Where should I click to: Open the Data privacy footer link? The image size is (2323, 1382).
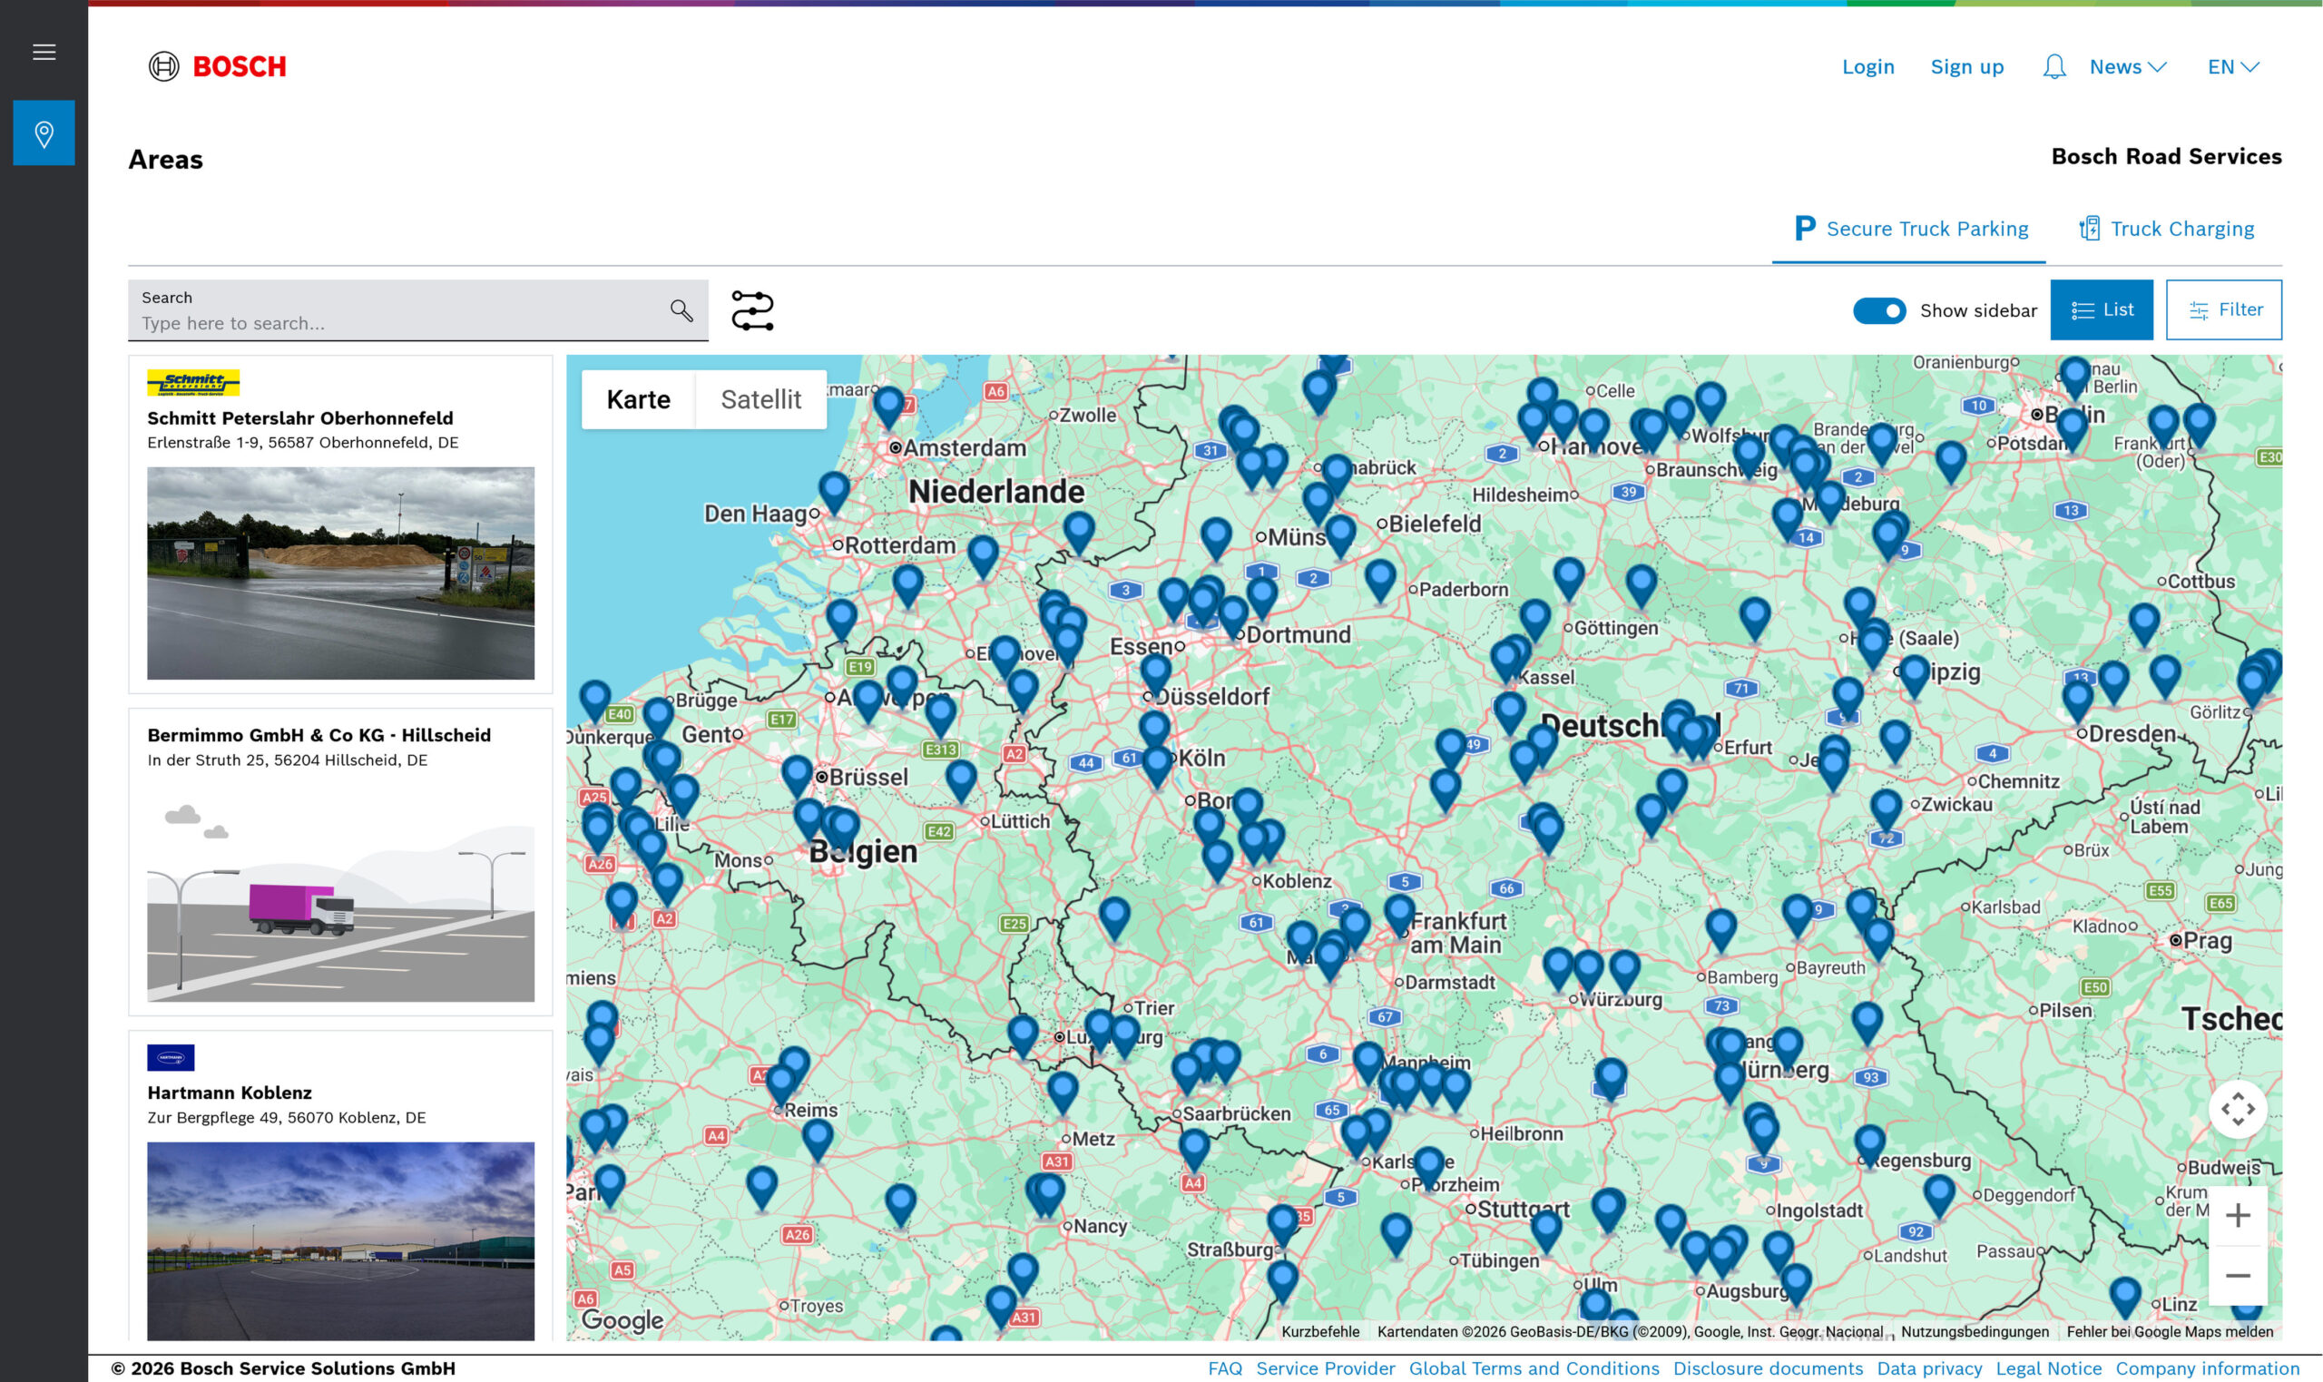click(x=1929, y=1368)
